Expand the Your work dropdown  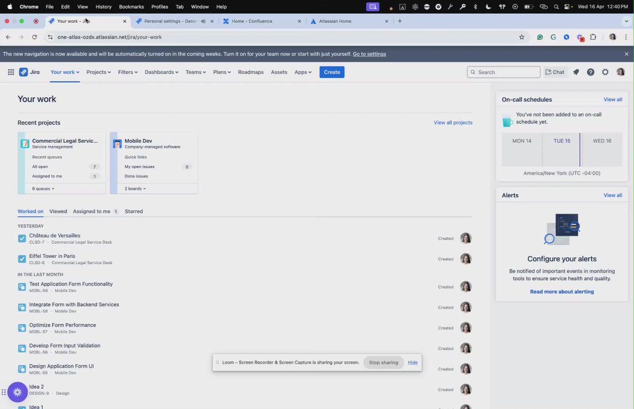[x=65, y=72]
